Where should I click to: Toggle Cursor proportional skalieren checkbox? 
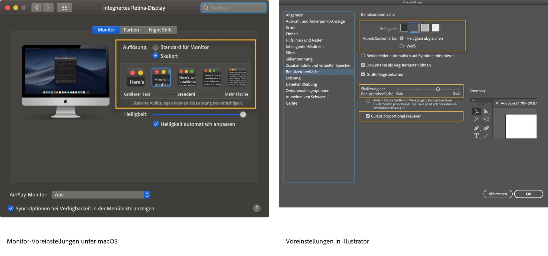(x=368, y=116)
